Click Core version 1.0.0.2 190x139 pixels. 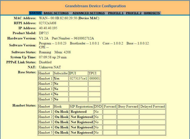click(113, 43)
